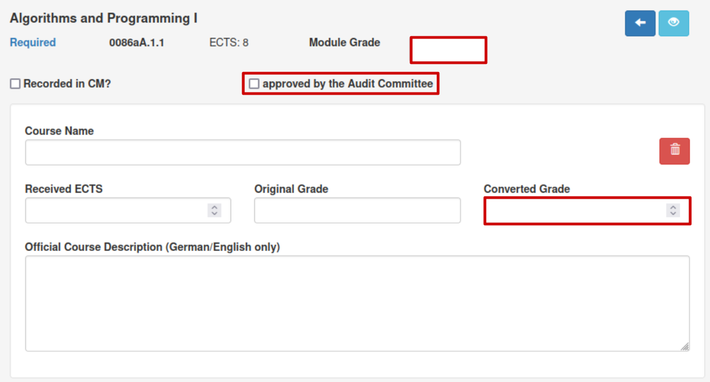710x382 pixels.
Task: Click into the Course Name field
Action: (243, 152)
